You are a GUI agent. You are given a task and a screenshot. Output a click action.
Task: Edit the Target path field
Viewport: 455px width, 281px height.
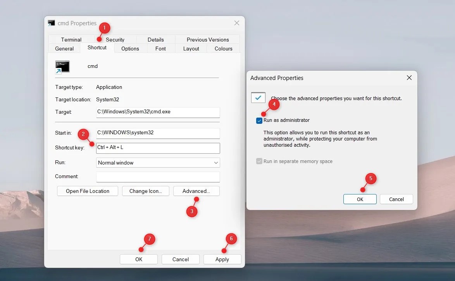click(x=158, y=112)
